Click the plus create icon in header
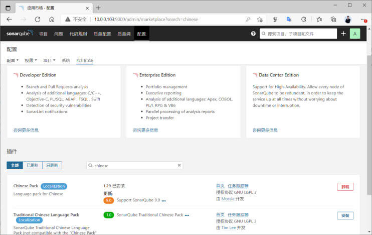This screenshot has height=235, width=372. coord(343,34)
